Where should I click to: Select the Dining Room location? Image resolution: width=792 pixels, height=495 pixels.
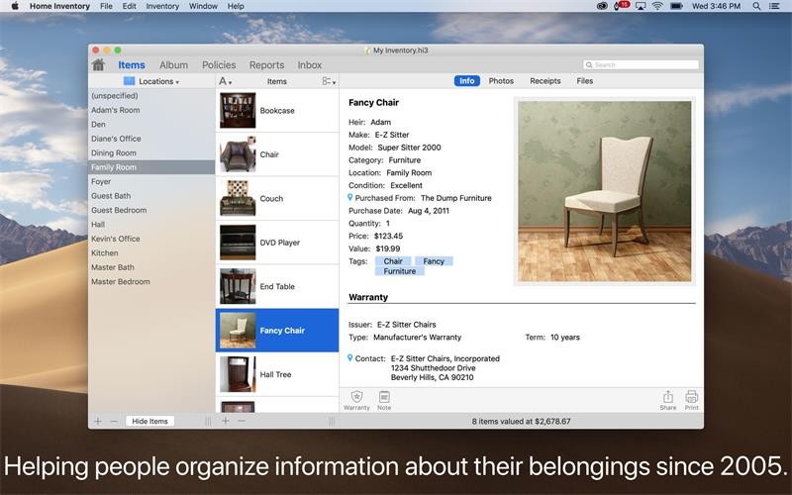[x=151, y=153]
